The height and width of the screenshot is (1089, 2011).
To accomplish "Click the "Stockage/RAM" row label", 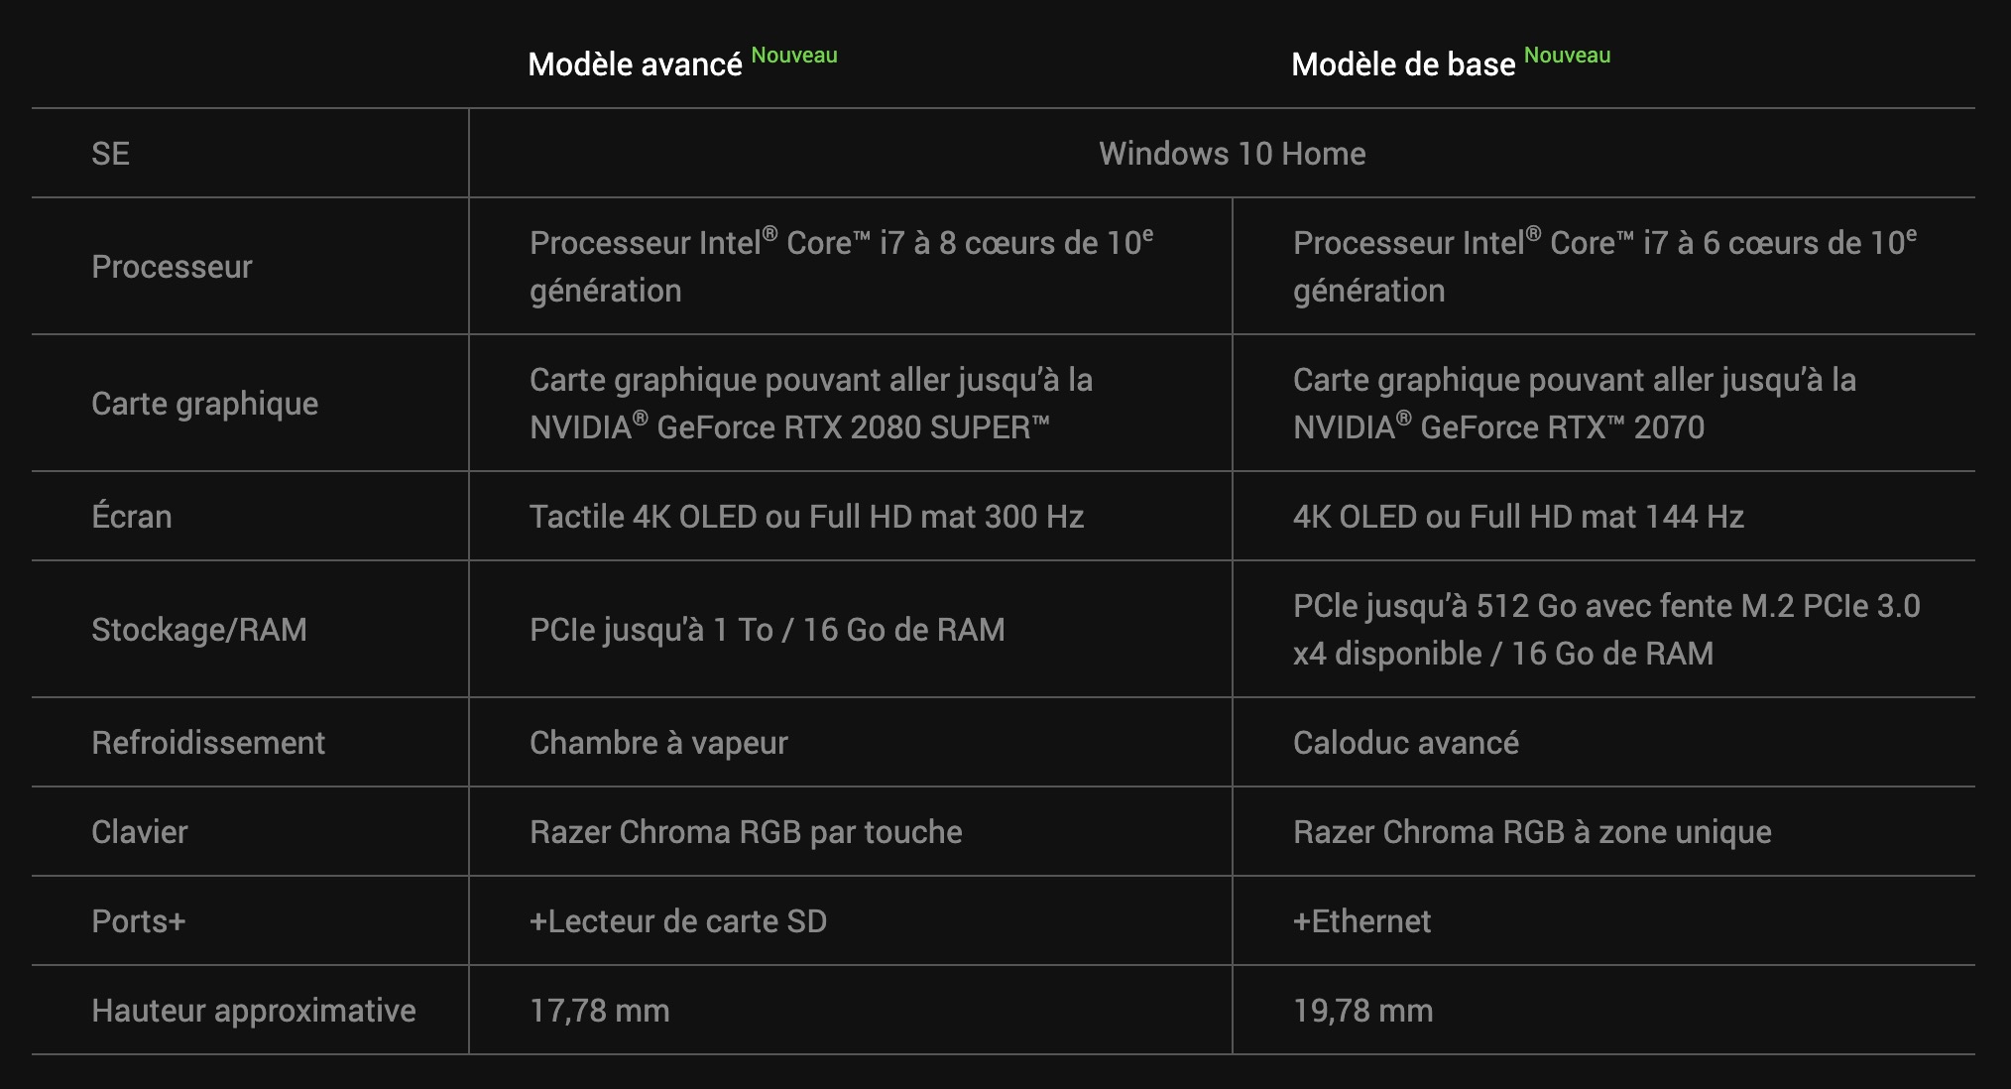I will (x=198, y=630).
